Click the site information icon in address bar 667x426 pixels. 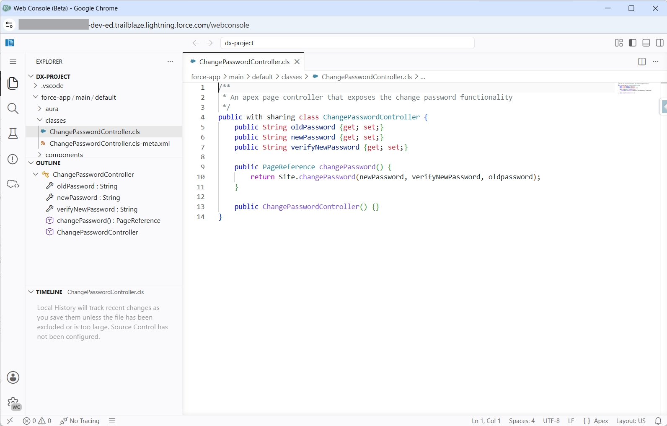tap(9, 25)
